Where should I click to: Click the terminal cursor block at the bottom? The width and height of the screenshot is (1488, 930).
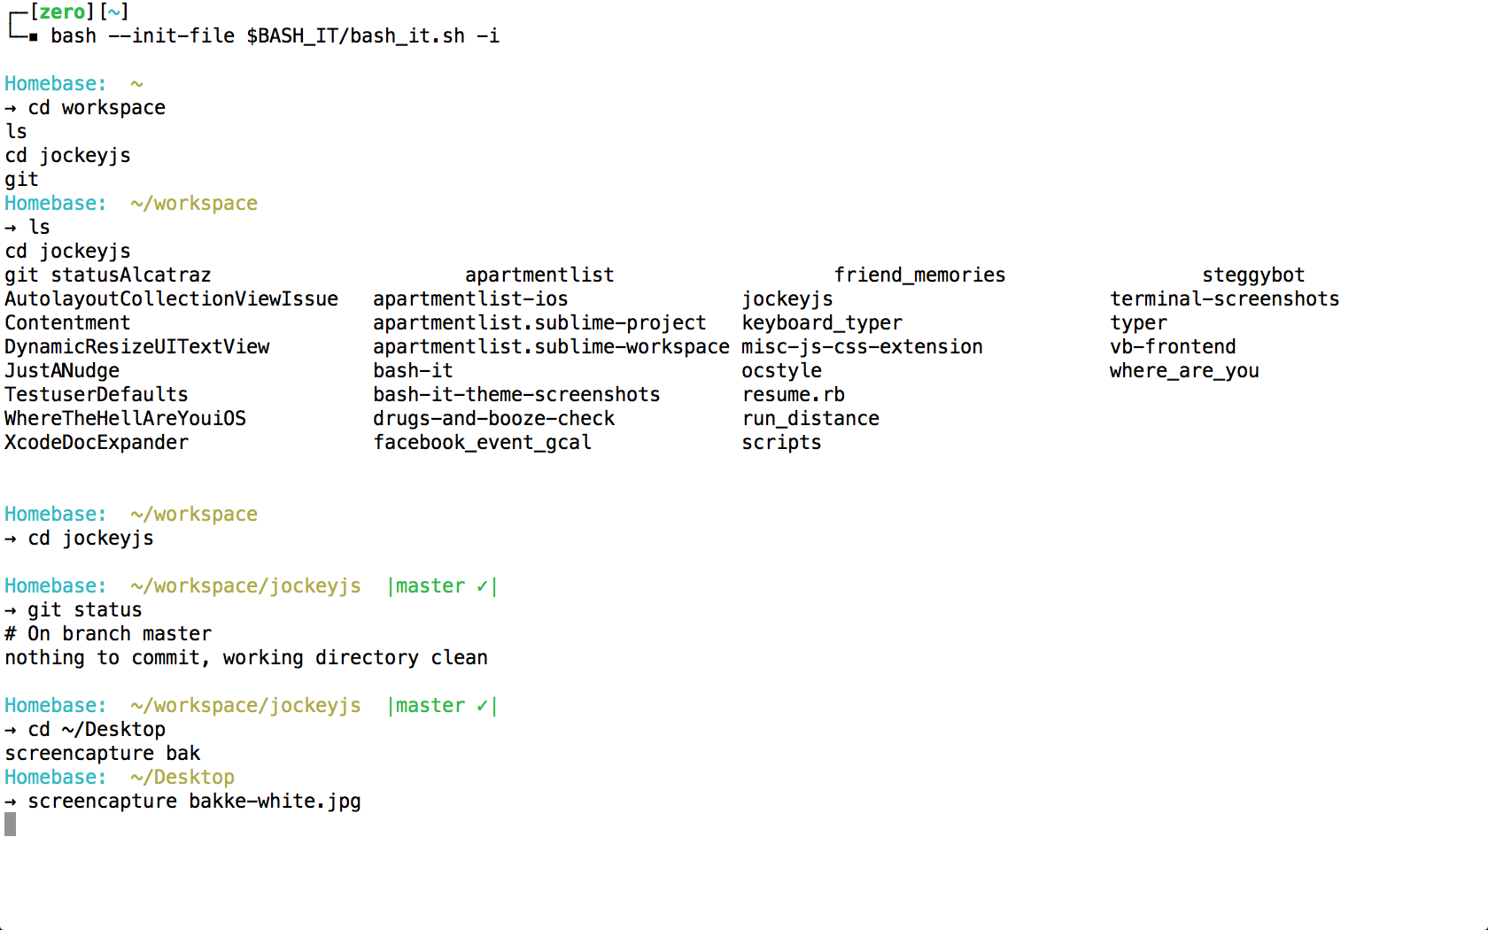pyautogui.click(x=11, y=825)
